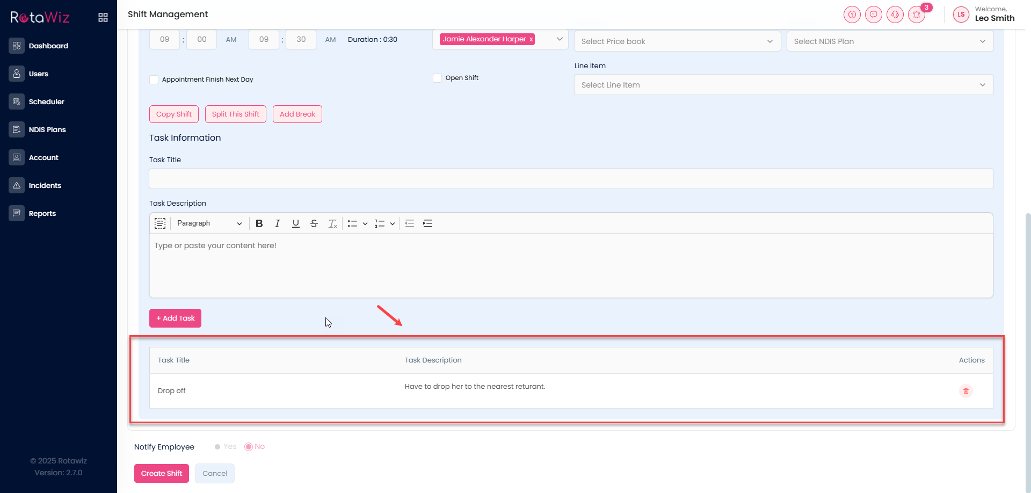The image size is (1031, 493).
Task: Click the Task Title input field
Action: tap(571, 179)
